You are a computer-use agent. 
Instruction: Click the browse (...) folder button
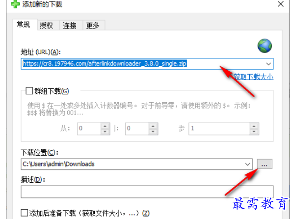(x=265, y=164)
